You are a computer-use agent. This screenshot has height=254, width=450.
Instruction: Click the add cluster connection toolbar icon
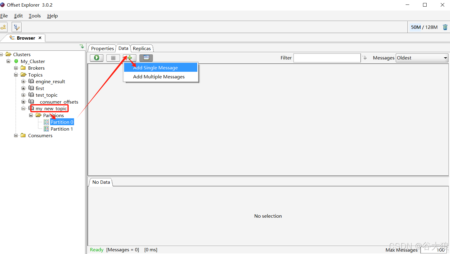pos(4,27)
